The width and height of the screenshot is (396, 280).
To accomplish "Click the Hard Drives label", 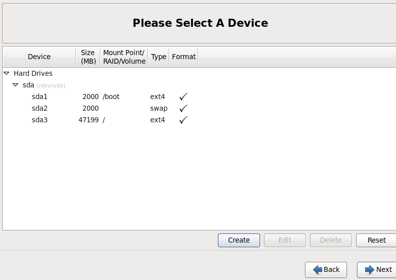I will [33, 73].
